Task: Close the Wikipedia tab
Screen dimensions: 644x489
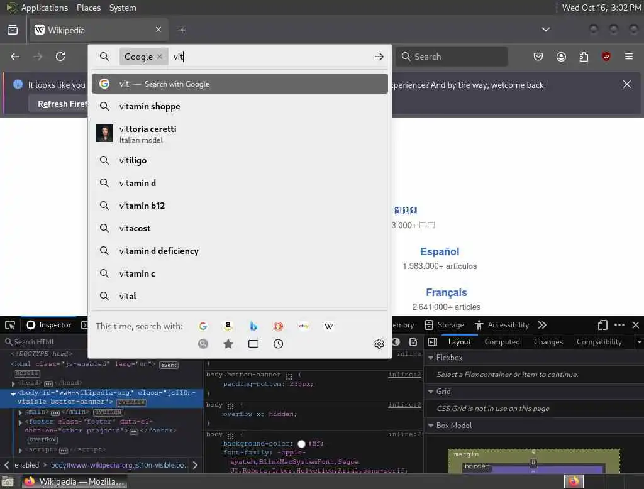Action: pyautogui.click(x=158, y=30)
